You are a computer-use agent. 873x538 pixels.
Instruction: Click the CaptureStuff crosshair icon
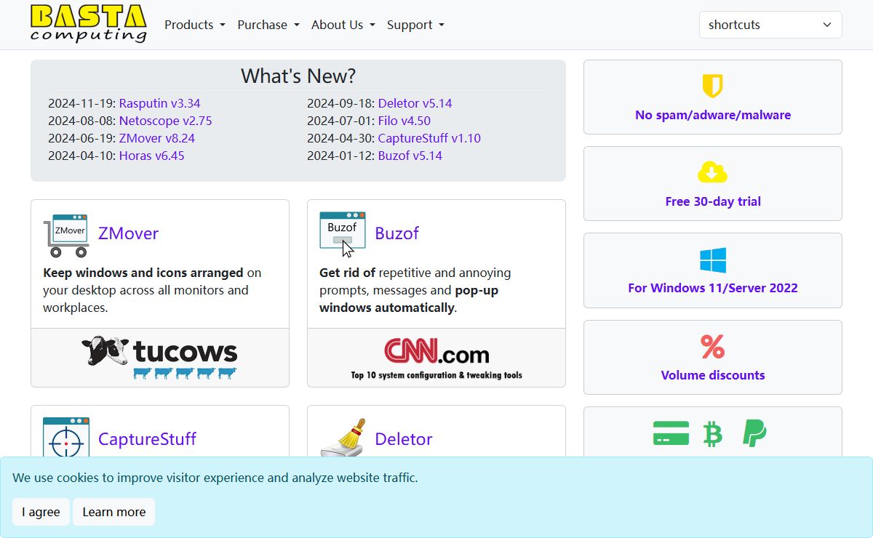(x=66, y=437)
